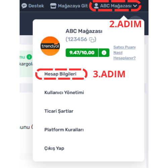Click the ABC Mağazası store name heading
This screenshot has width=168, height=168.
(84, 31)
